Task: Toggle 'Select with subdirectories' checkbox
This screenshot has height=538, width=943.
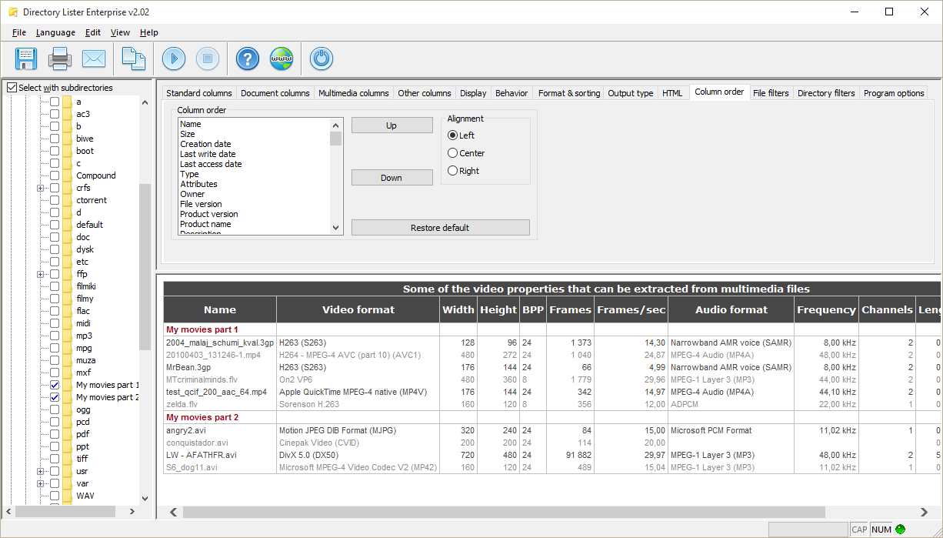Action: pos(12,88)
